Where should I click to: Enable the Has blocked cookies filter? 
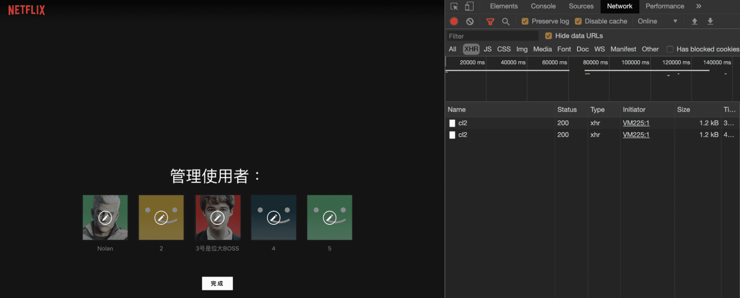coord(670,49)
